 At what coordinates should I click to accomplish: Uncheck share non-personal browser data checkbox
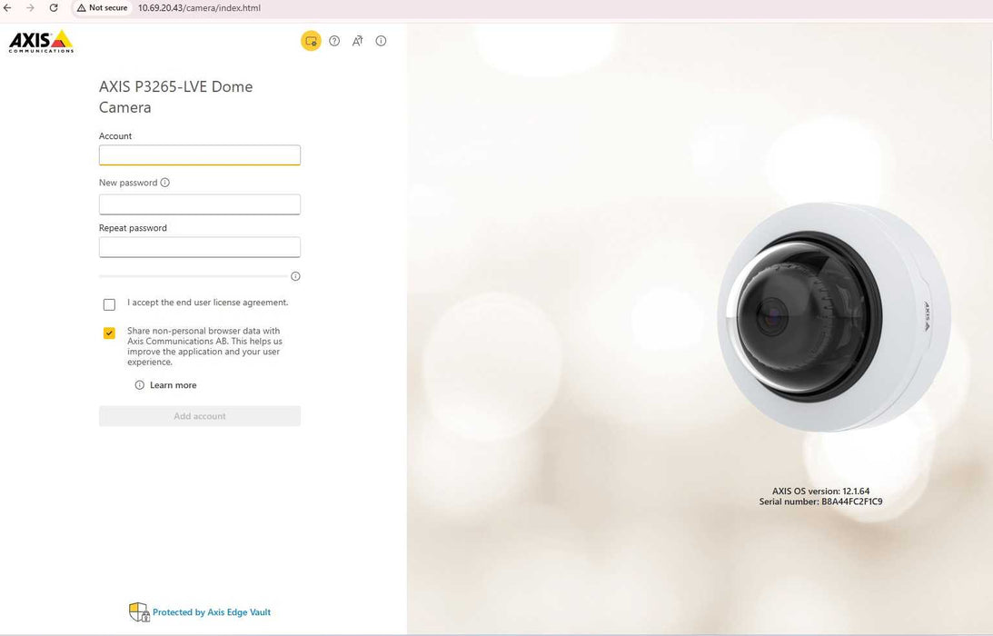pos(109,333)
